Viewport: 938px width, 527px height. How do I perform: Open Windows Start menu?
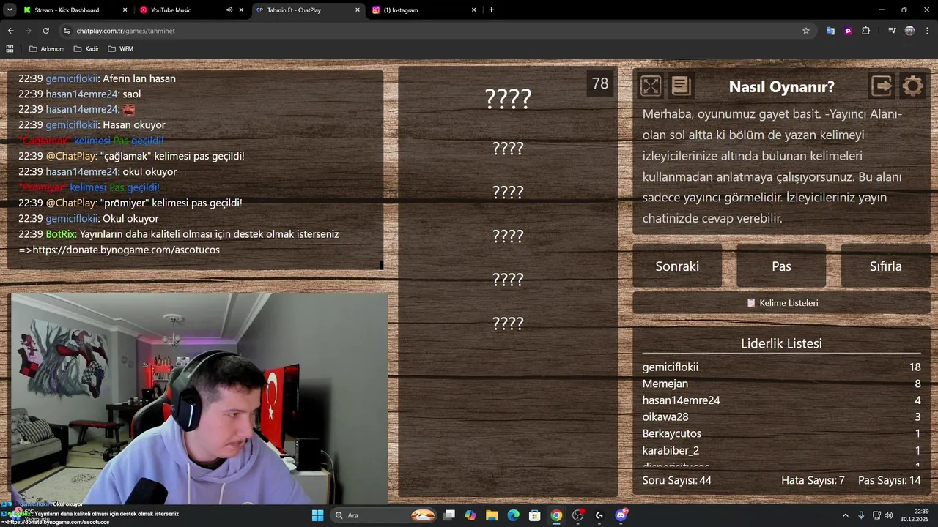(x=317, y=515)
